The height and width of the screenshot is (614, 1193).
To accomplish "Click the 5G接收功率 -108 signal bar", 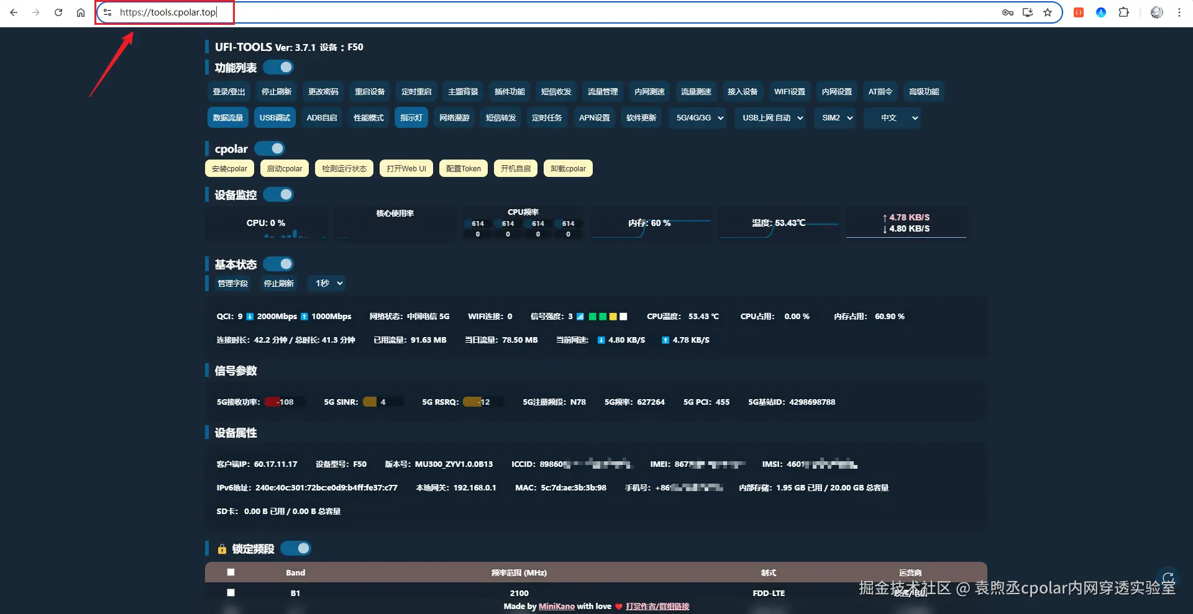I will (x=285, y=402).
